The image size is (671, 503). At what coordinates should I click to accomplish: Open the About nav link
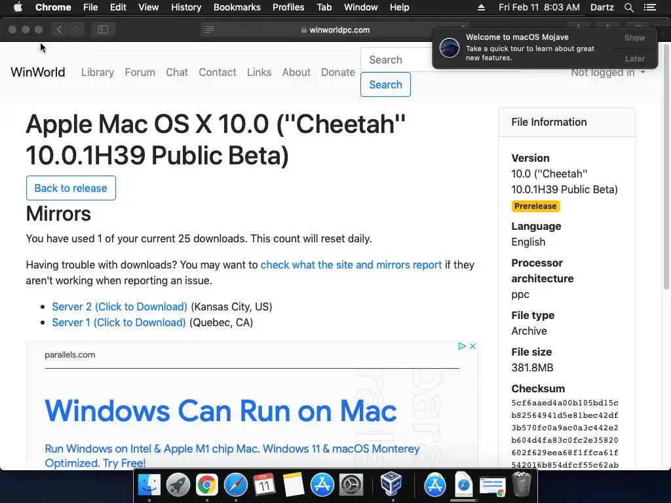click(x=296, y=72)
